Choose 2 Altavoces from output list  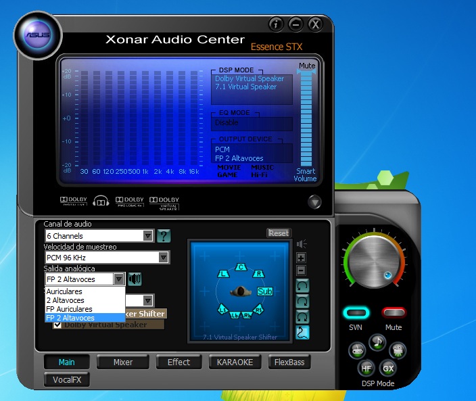tap(85, 300)
